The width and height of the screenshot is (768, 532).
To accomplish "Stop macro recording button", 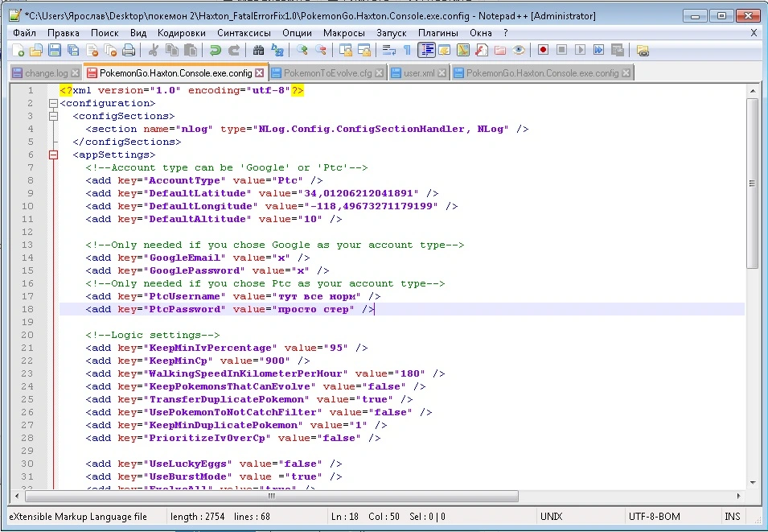I will point(561,50).
